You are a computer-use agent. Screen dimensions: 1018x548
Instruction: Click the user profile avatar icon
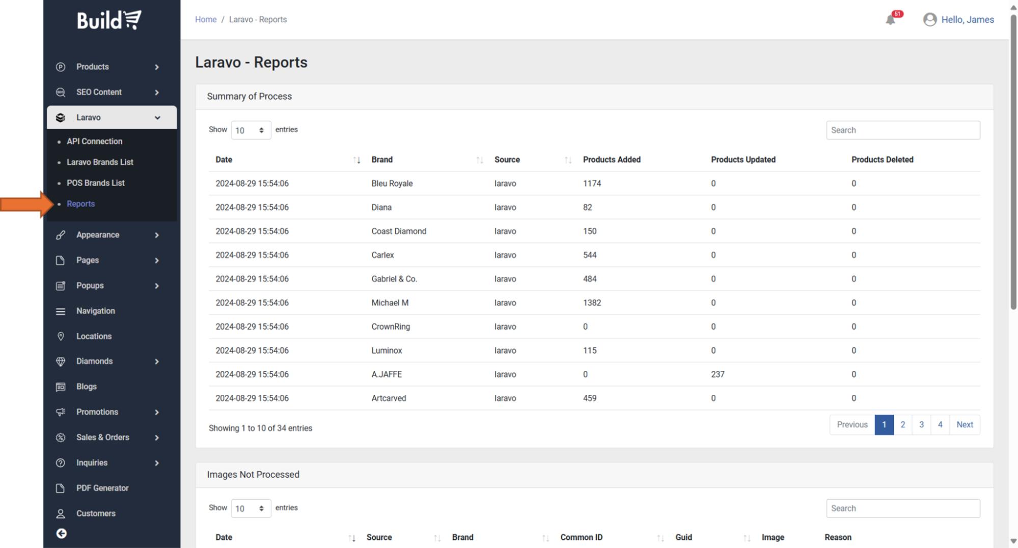click(x=929, y=19)
